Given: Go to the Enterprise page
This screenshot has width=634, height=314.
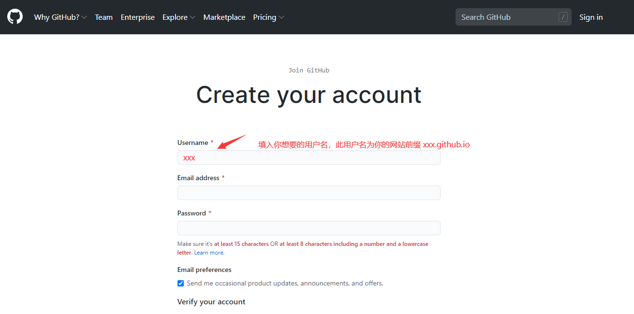Looking at the screenshot, I should point(138,17).
